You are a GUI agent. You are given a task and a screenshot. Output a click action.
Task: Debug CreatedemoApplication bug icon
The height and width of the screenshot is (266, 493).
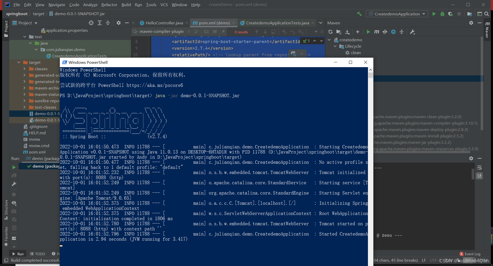[x=442, y=14]
